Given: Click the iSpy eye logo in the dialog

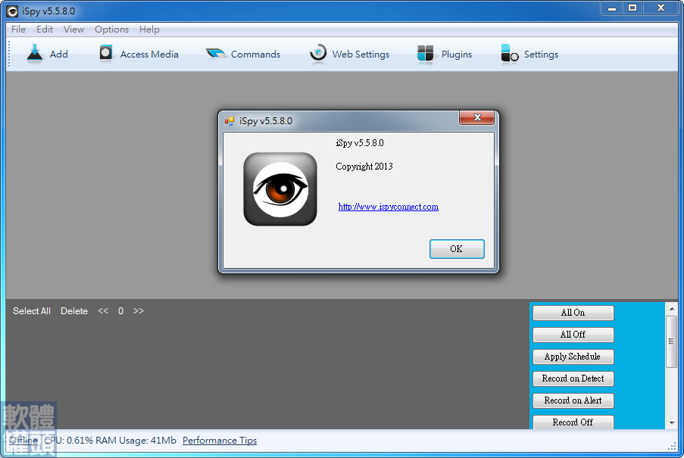Looking at the screenshot, I should [280, 188].
